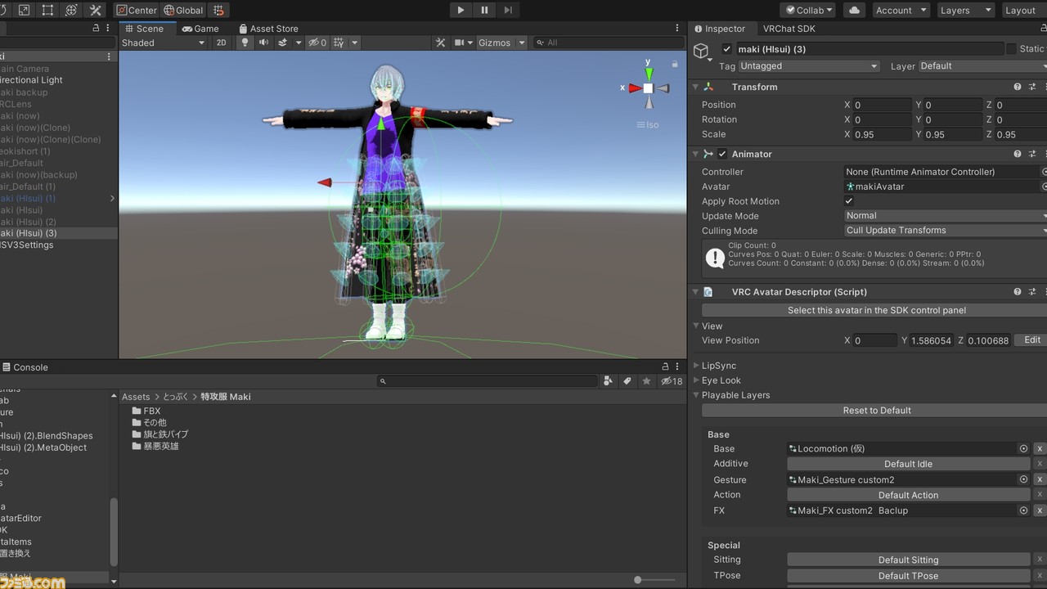Toggle scene audio speaker icon

click(x=263, y=43)
